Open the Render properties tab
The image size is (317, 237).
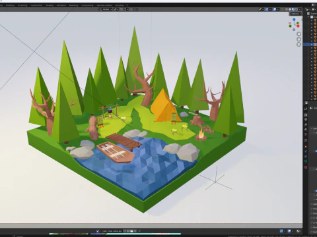306,115
